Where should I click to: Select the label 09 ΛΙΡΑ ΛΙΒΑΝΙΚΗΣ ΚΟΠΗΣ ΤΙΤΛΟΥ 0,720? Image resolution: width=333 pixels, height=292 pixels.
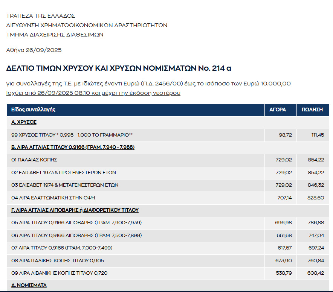coord(59,273)
